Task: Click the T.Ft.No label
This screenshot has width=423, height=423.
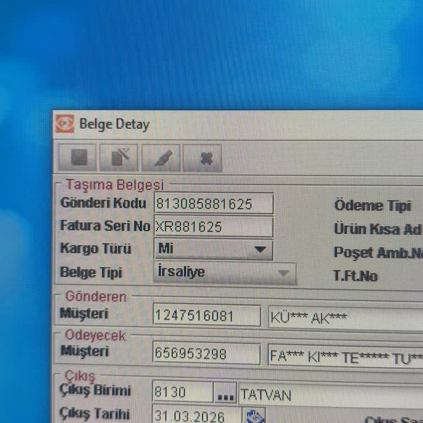Action: [x=356, y=276]
